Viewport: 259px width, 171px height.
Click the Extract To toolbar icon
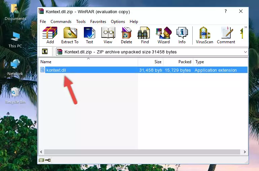[70, 35]
